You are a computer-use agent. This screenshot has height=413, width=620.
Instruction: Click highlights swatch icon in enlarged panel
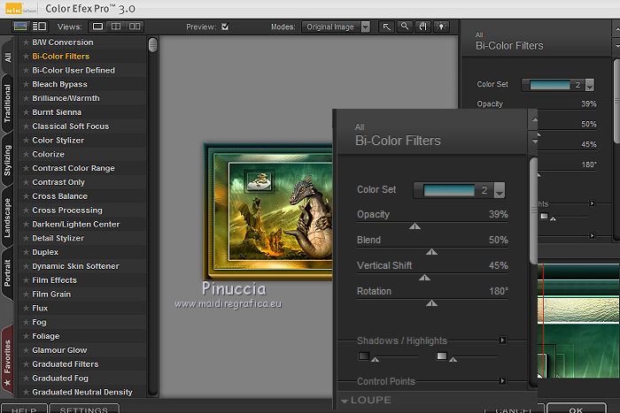coord(442,356)
